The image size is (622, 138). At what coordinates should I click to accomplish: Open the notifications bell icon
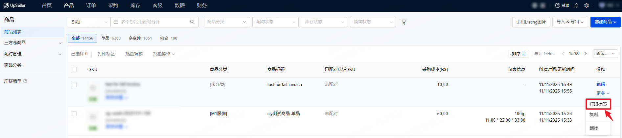(576, 6)
